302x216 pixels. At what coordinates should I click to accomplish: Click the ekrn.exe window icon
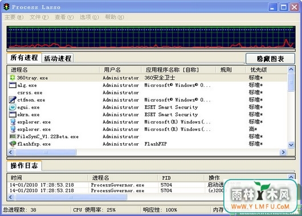click(13, 114)
